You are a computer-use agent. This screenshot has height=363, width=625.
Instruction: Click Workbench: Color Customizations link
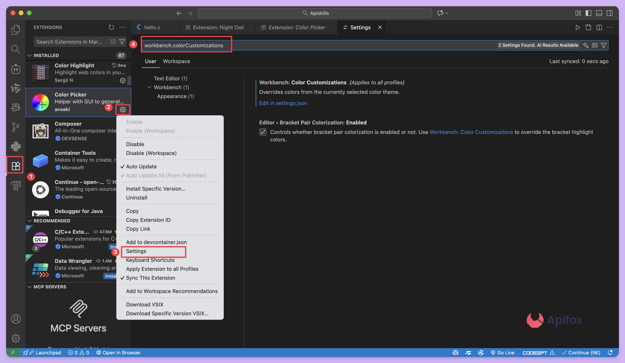coord(471,132)
